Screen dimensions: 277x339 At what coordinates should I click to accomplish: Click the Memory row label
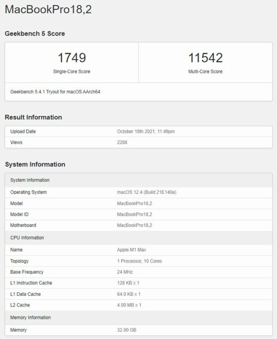18,330
